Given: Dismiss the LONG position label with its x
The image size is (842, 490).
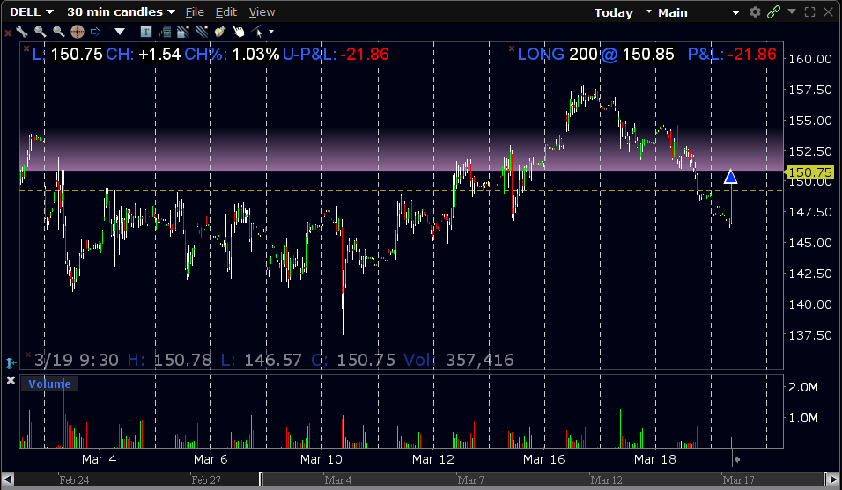Looking at the screenshot, I should (512, 48).
